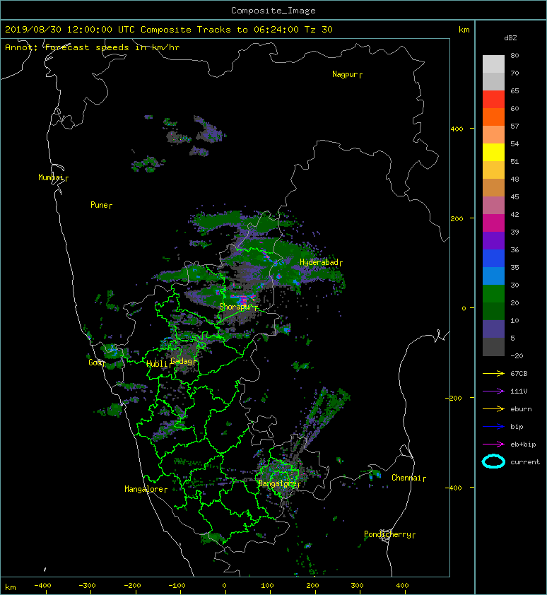
Task: Pick the purple swatch above blue
Action: [493, 240]
